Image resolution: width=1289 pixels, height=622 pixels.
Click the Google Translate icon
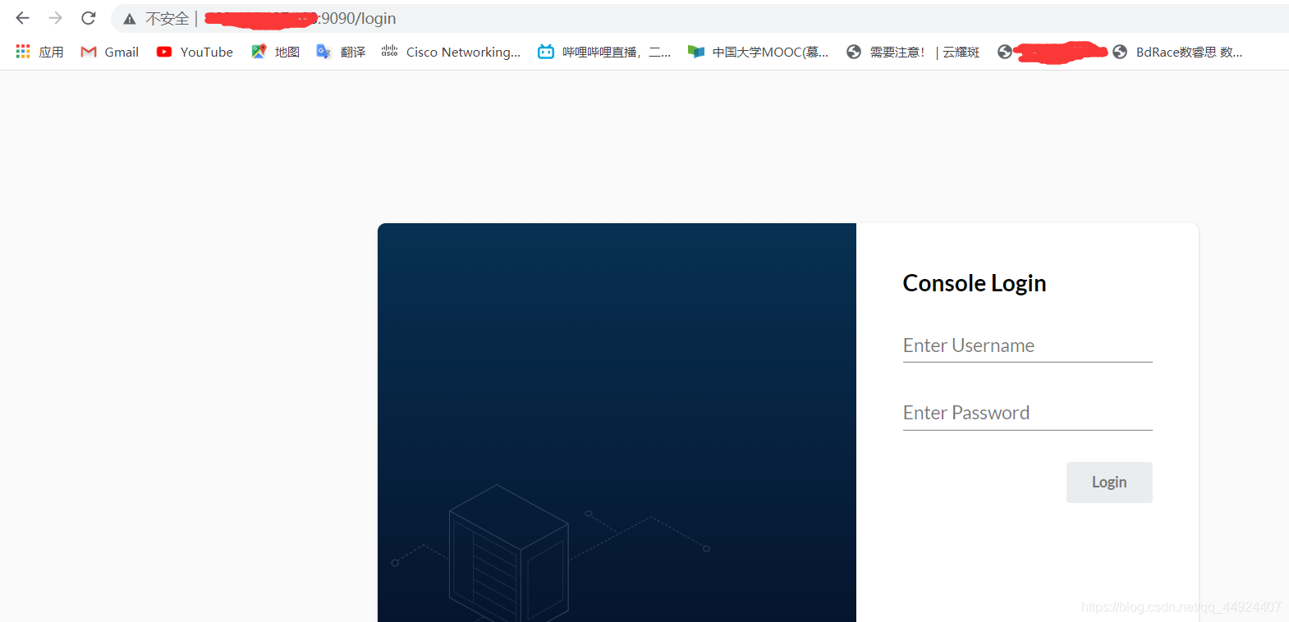[323, 52]
